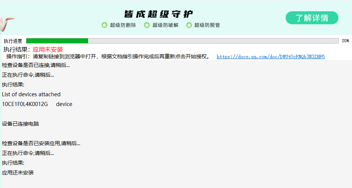Select the 皆成超级守护 banner title

pyautogui.click(x=159, y=14)
